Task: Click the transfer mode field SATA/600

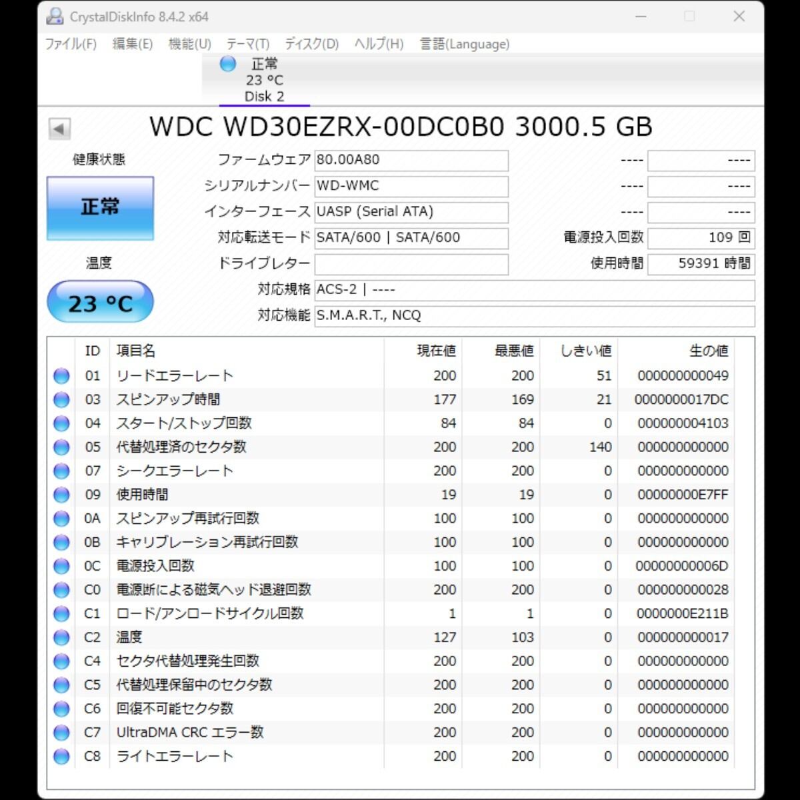Action: tap(411, 238)
